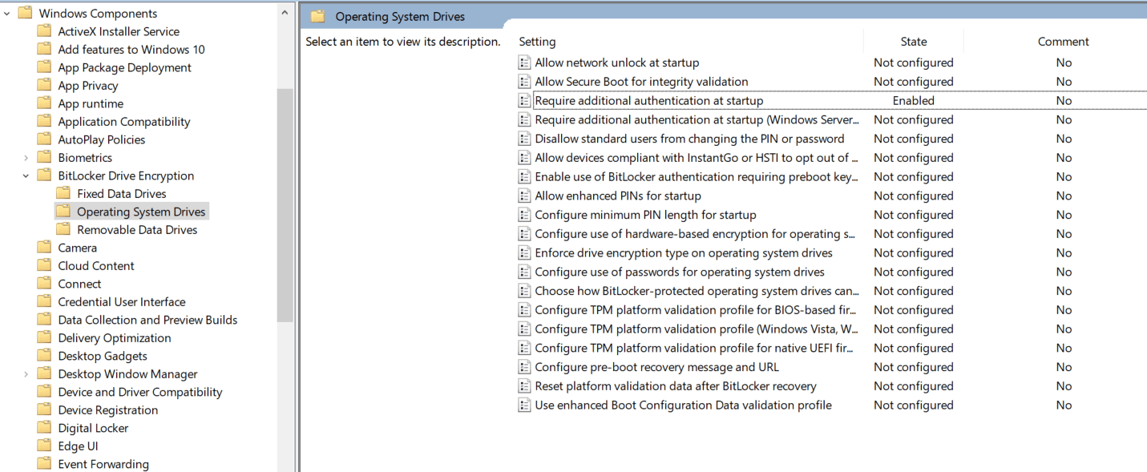Click the folder icon in the Operating System Drives header
The image size is (1147, 472).
[x=318, y=16]
